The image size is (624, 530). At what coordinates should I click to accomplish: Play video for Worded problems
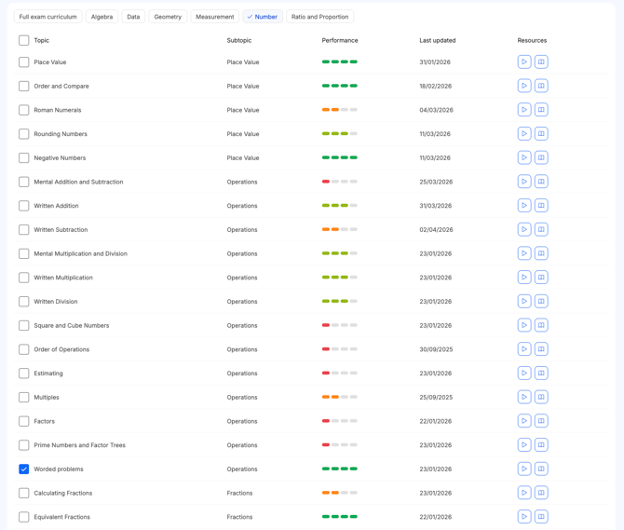[524, 469]
